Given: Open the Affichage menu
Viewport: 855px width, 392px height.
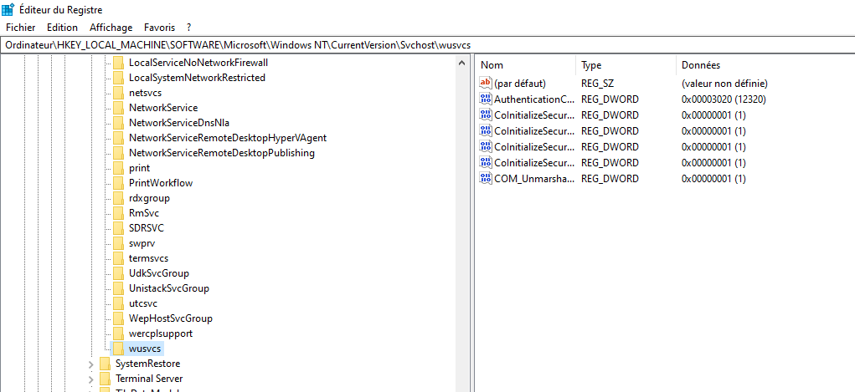Looking at the screenshot, I should (x=111, y=28).
